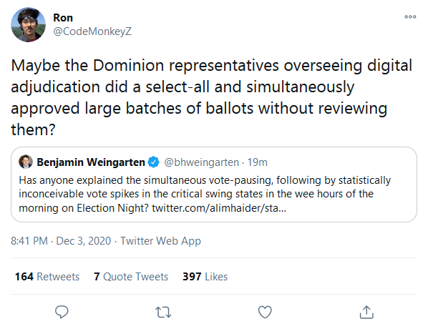This screenshot has height=329, width=428.
Task: View the 164 Retweets list
Action: click(x=47, y=276)
